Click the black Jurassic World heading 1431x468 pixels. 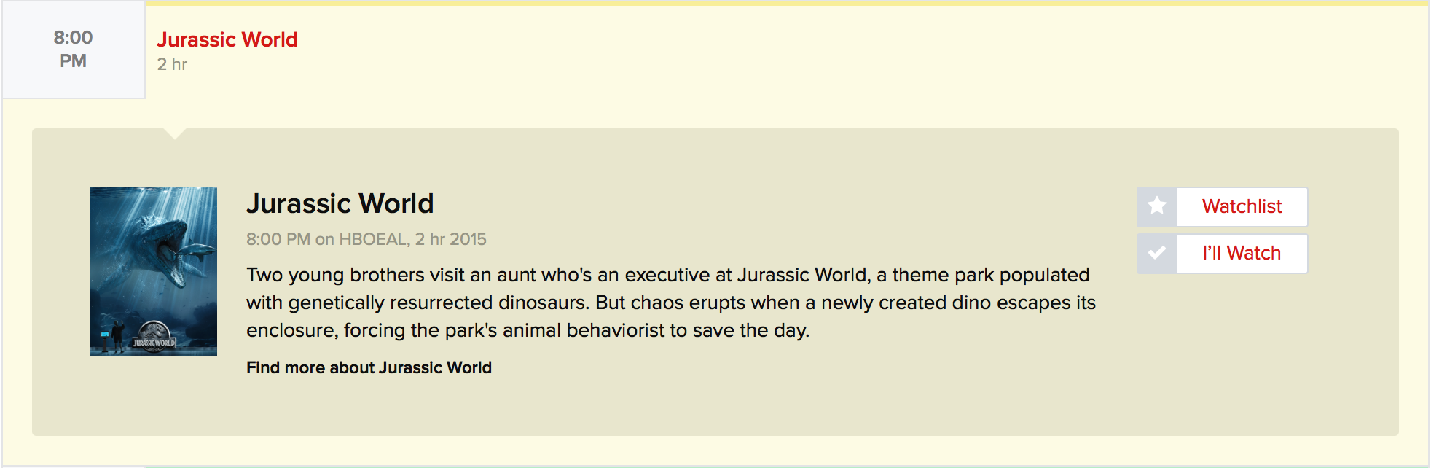click(340, 203)
